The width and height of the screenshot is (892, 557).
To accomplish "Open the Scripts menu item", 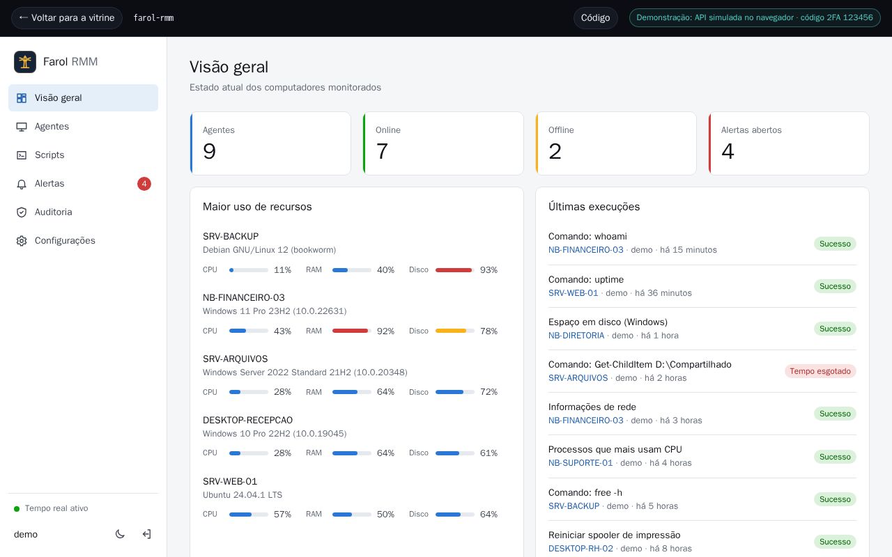I will 83,155.
